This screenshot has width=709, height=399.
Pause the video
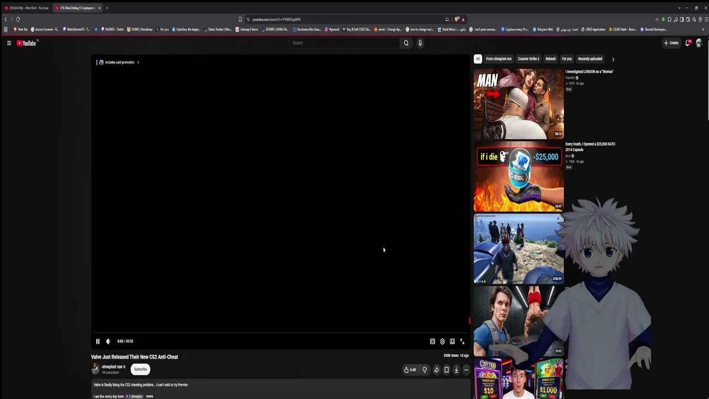pyautogui.click(x=97, y=341)
